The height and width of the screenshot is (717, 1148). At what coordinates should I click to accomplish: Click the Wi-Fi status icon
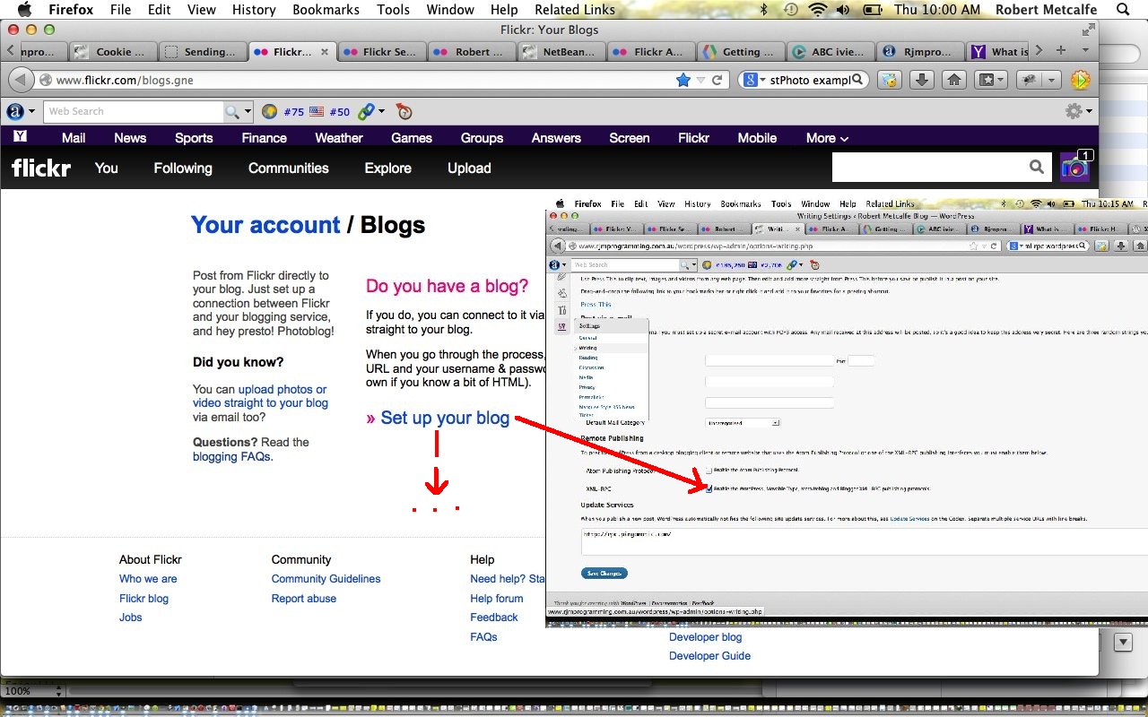(x=817, y=10)
